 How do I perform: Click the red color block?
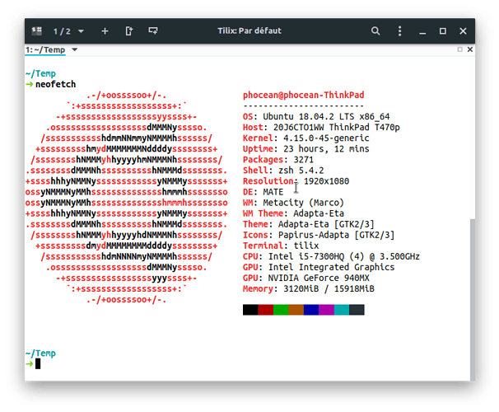266,310
